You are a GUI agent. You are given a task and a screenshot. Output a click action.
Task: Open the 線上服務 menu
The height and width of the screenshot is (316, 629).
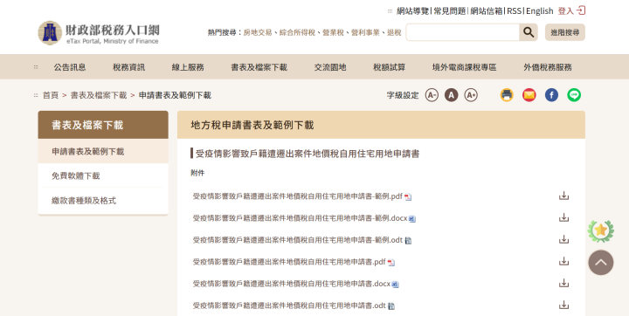pos(188,67)
